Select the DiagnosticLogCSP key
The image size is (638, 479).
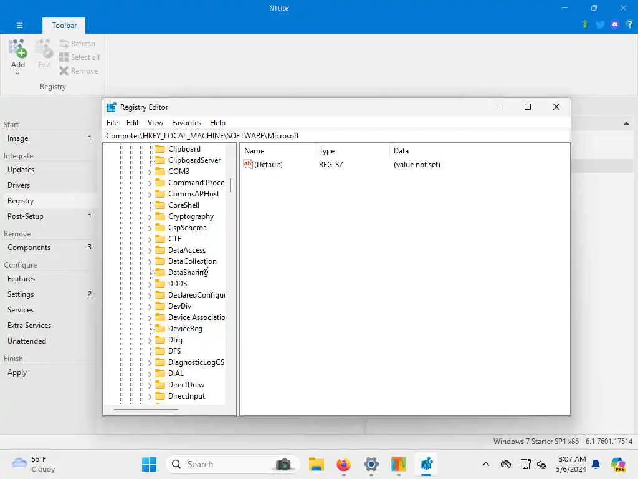click(x=196, y=362)
